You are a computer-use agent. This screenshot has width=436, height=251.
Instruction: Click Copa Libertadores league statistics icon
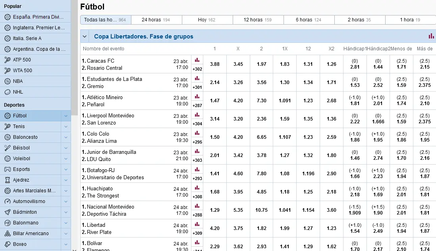[431, 36]
